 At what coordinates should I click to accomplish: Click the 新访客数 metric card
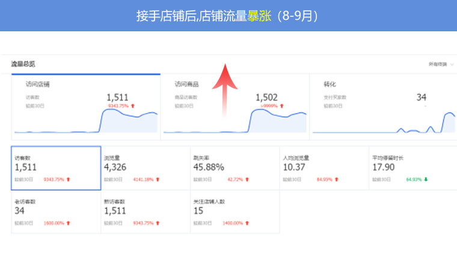point(145,214)
